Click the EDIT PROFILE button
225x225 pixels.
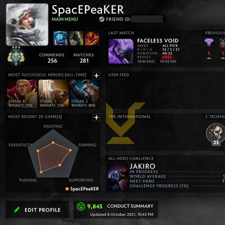[37, 210]
